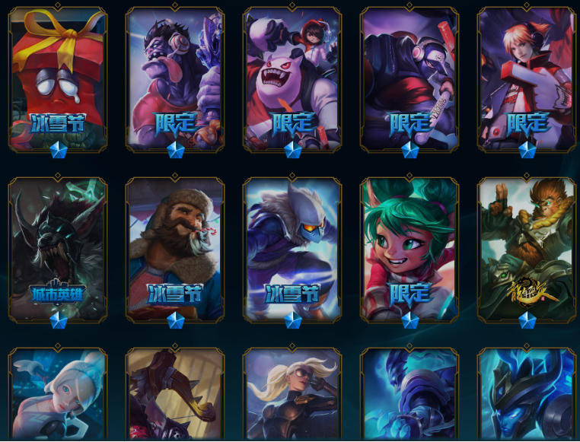Click blue gem under the masked ninja card
Image resolution: width=580 pixels, height=442 pixels.
pyautogui.click(x=293, y=320)
